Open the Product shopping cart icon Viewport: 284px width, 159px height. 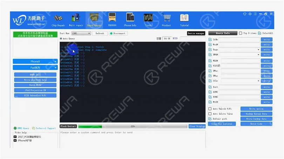167,18
